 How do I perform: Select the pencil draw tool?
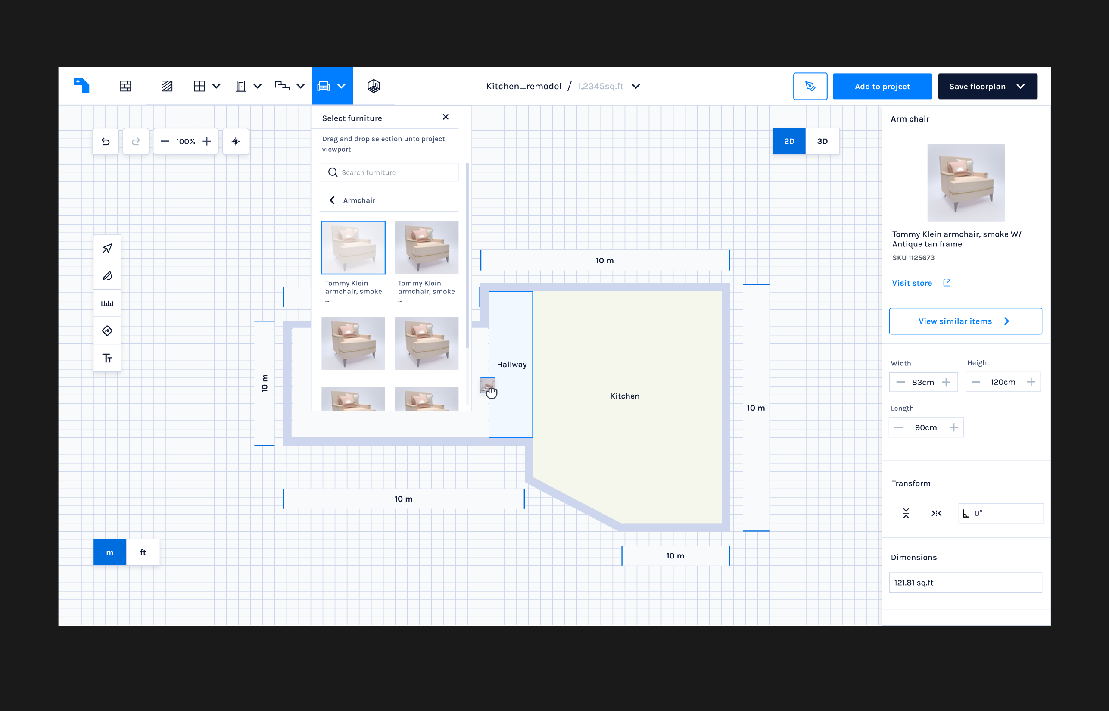(x=107, y=276)
